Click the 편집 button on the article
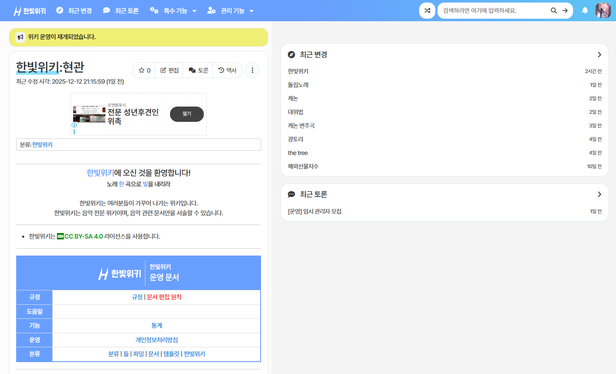The width and height of the screenshot is (616, 374). click(x=169, y=70)
